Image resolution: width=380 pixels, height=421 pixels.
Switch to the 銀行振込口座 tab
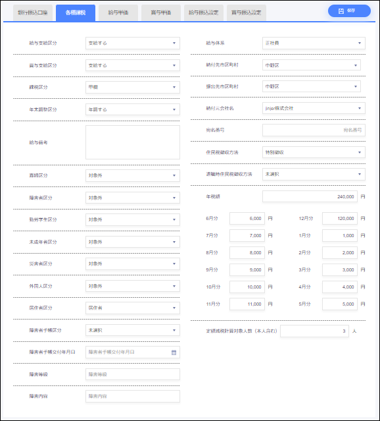tap(33, 13)
